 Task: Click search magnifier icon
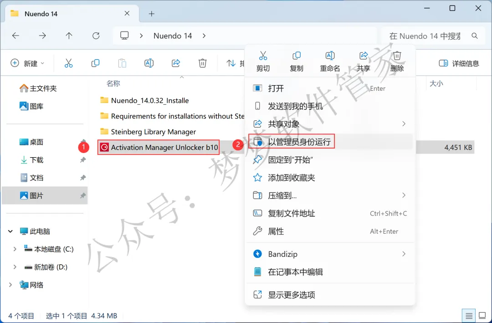pyautogui.click(x=475, y=36)
